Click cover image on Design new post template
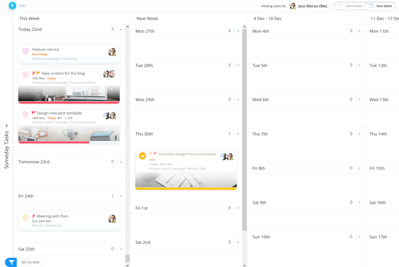This screenshot has height=267, width=399. 69,133
